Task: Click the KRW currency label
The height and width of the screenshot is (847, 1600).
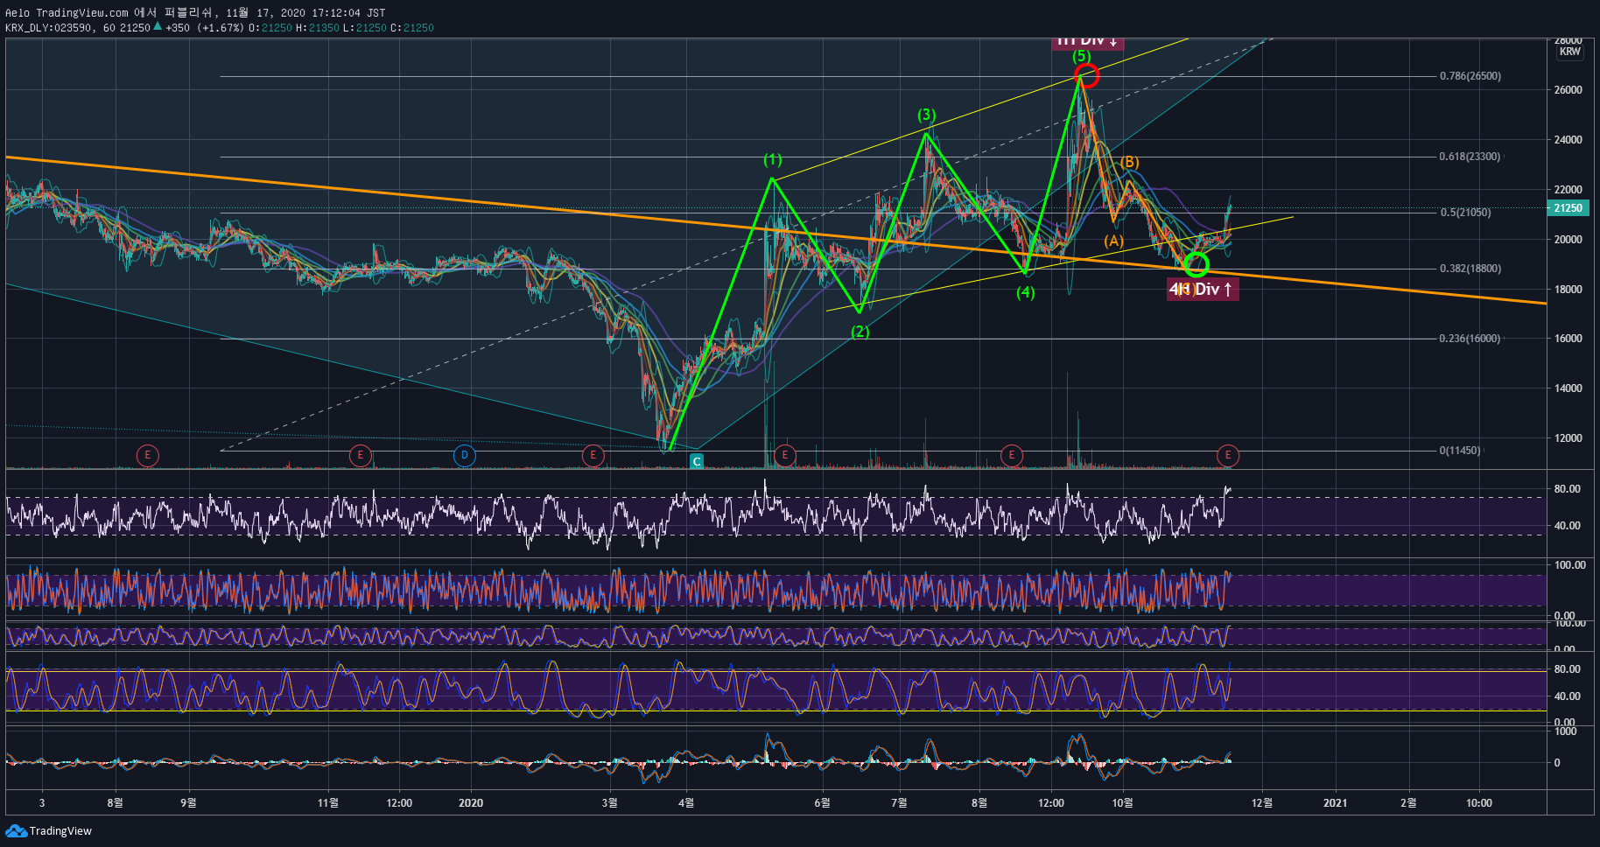Action: pos(1570,52)
